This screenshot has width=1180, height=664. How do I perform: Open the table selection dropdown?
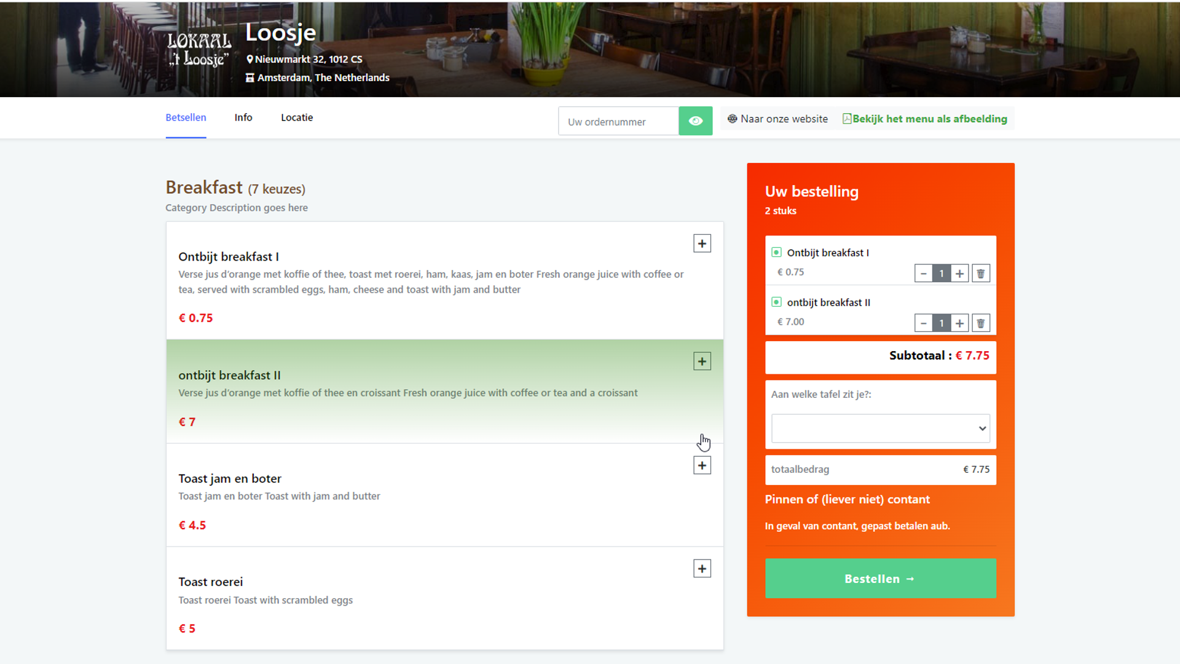pos(880,428)
